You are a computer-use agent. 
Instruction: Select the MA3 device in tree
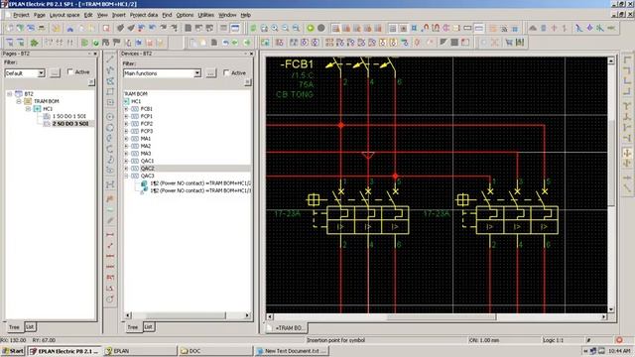pos(146,154)
